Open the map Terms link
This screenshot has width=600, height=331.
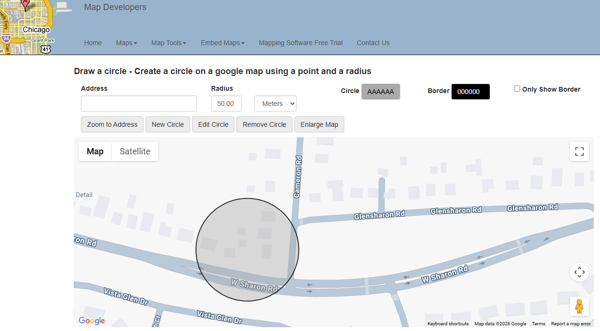coord(539,324)
